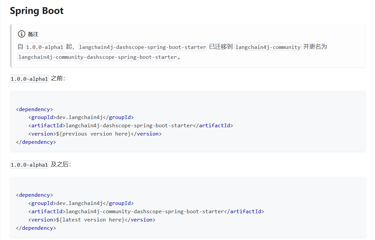Click the 1.0.0-alpha1 code before 之前
The image size is (375, 240).
pyautogui.click(x=29, y=79)
